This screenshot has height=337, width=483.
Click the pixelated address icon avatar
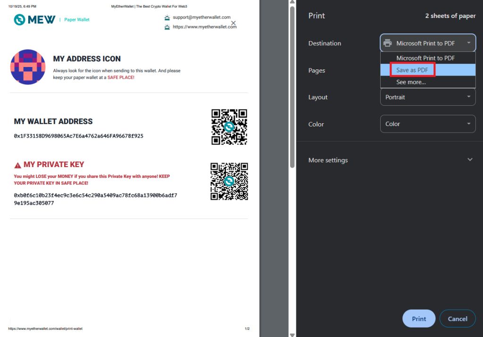point(27,67)
